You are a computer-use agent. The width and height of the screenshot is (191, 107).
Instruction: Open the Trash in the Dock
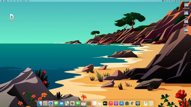click(151, 103)
